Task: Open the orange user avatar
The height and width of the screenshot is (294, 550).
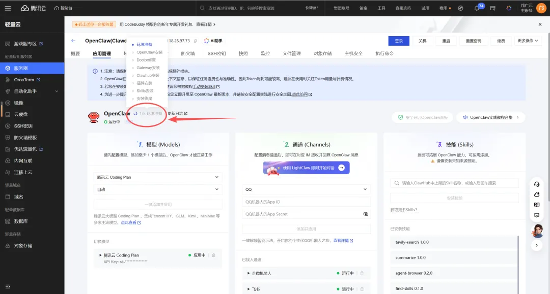Action: (541, 8)
